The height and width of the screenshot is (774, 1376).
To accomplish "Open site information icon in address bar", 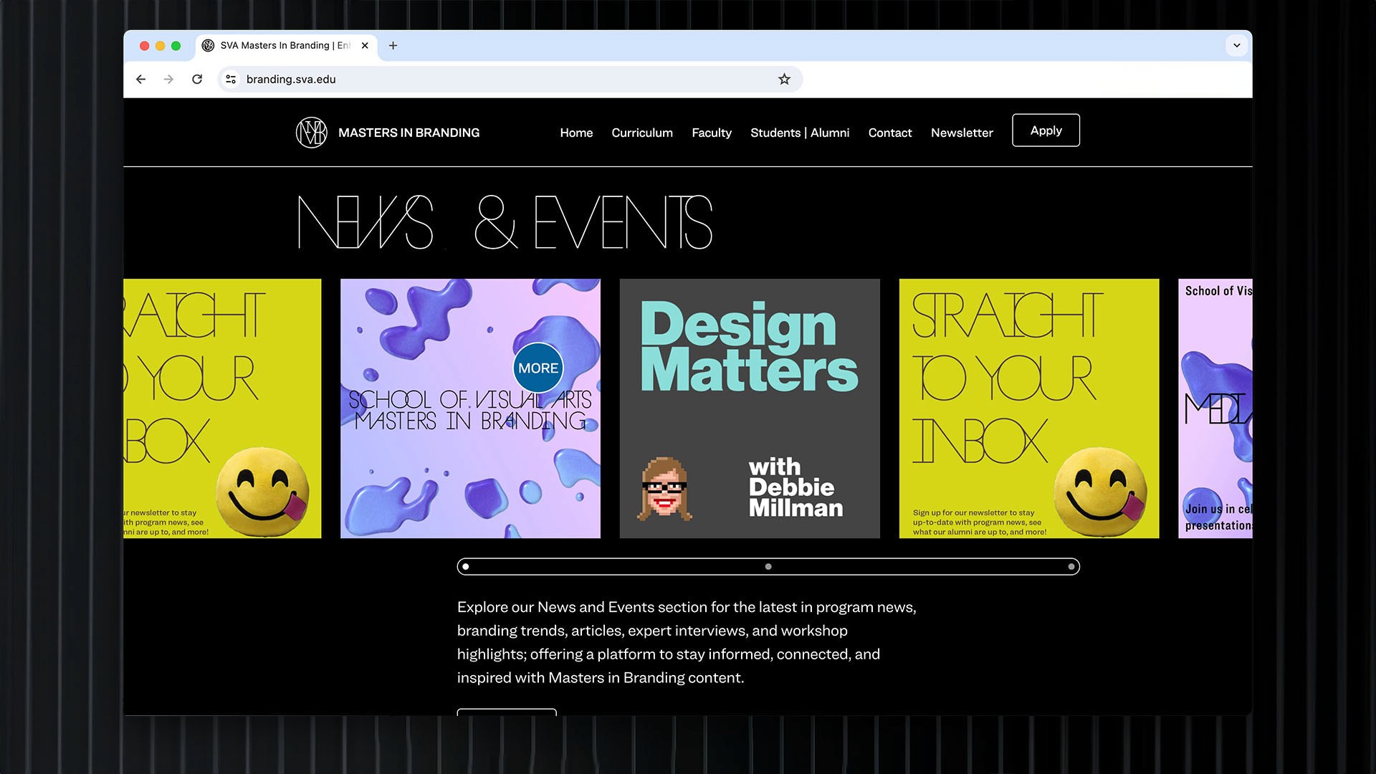I will 231,80.
